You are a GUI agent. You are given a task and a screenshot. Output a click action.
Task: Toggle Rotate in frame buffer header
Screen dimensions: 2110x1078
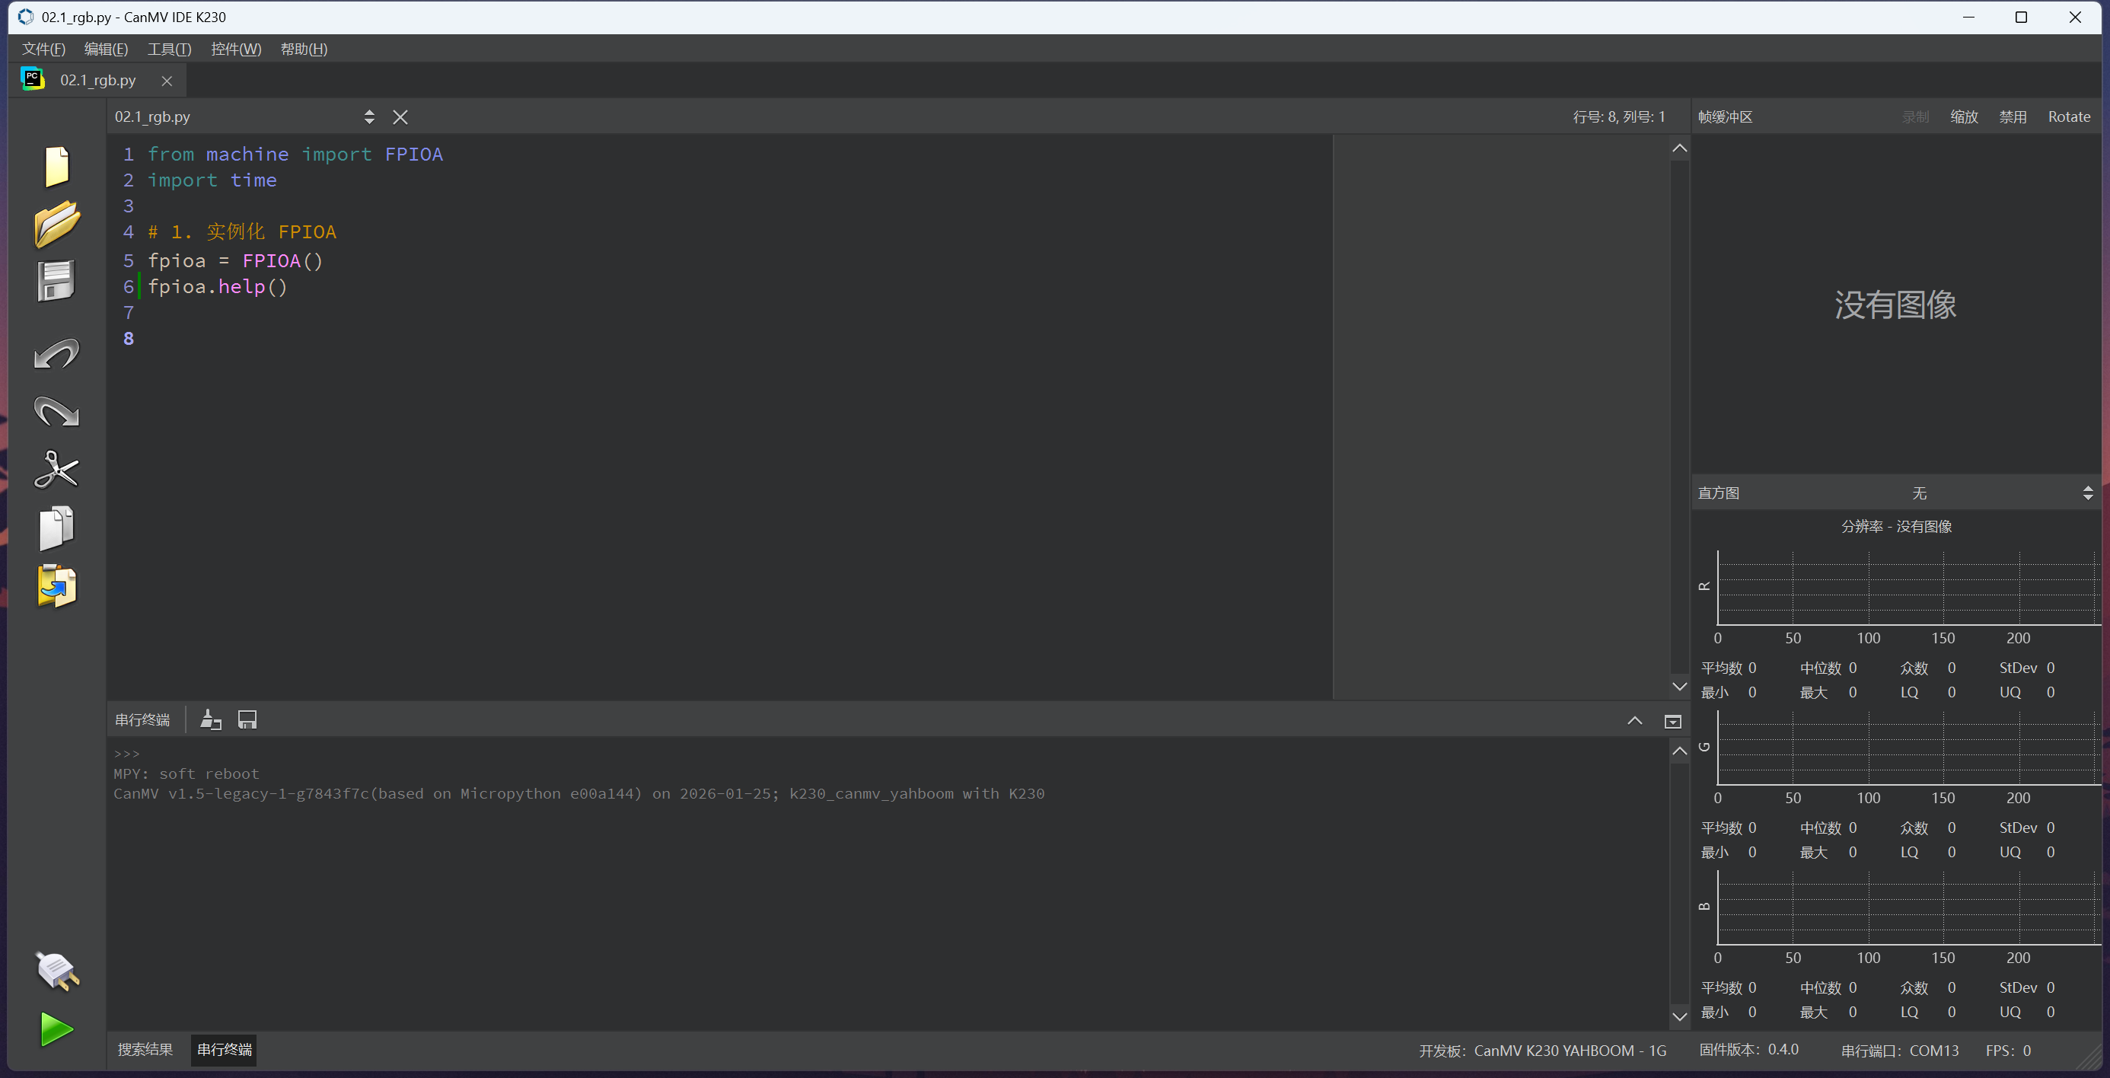(2068, 117)
